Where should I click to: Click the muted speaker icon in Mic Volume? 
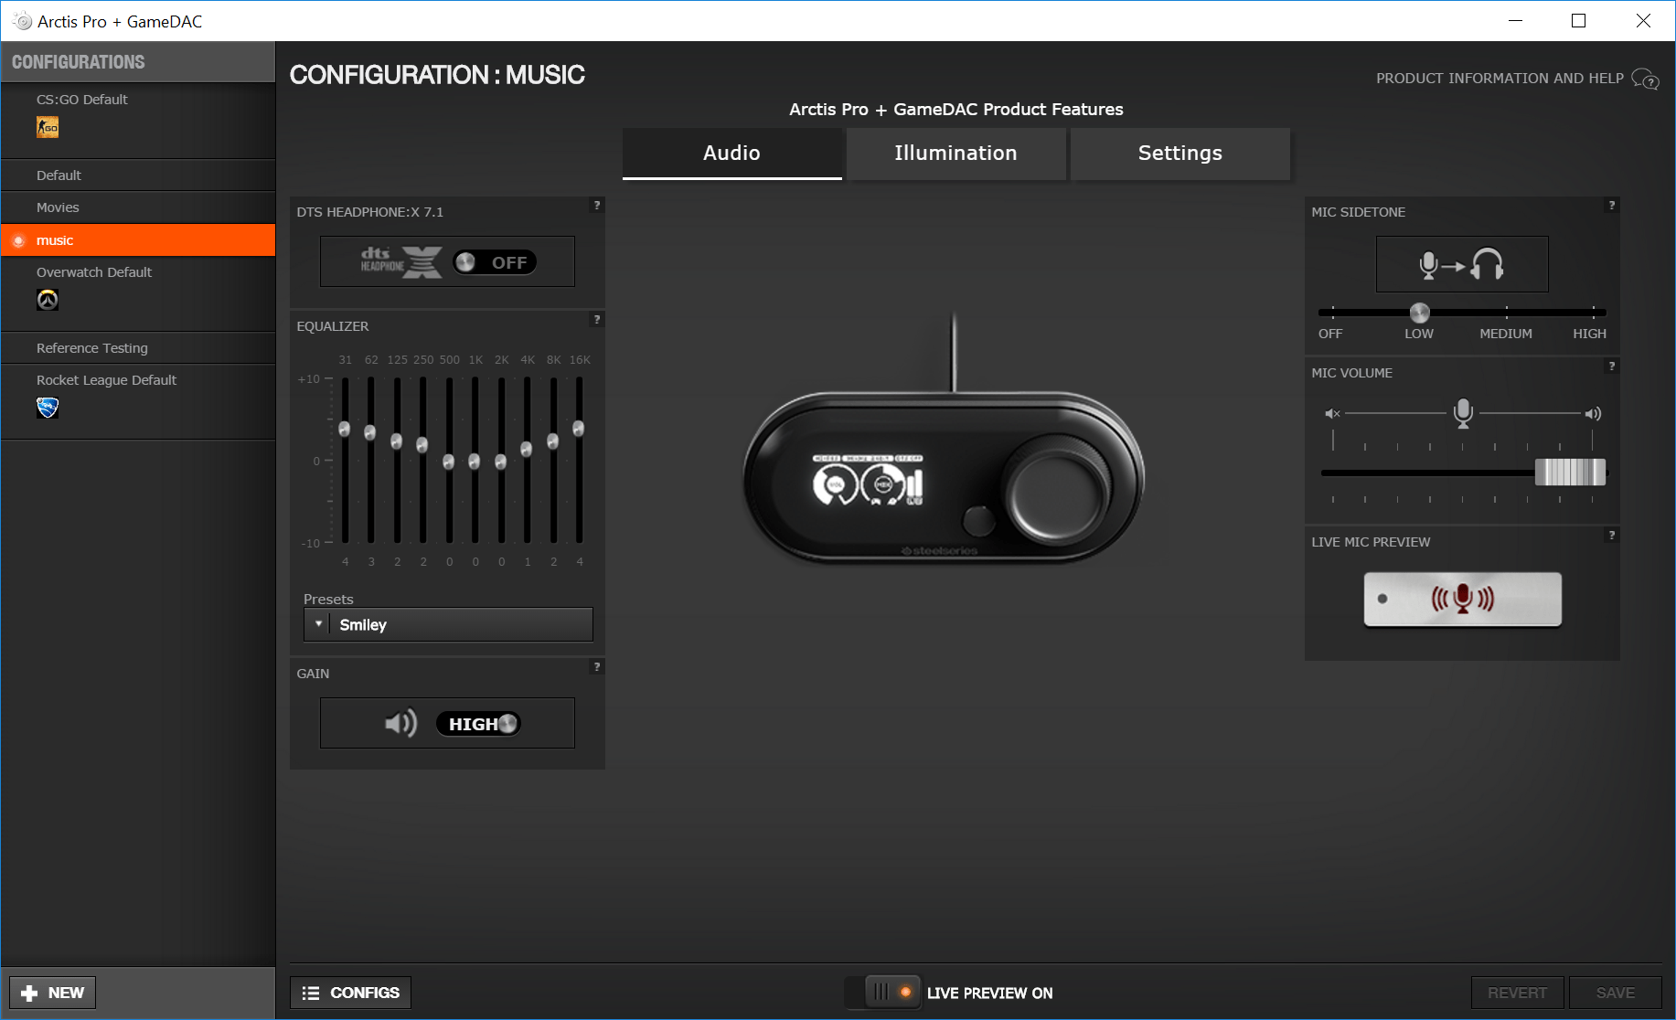(x=1332, y=414)
